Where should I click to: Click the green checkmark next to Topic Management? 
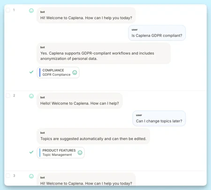(31, 152)
